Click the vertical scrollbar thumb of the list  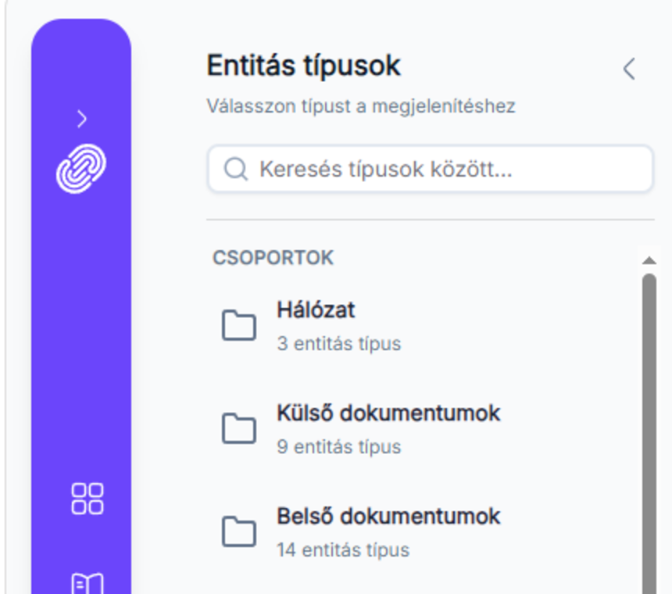click(649, 433)
